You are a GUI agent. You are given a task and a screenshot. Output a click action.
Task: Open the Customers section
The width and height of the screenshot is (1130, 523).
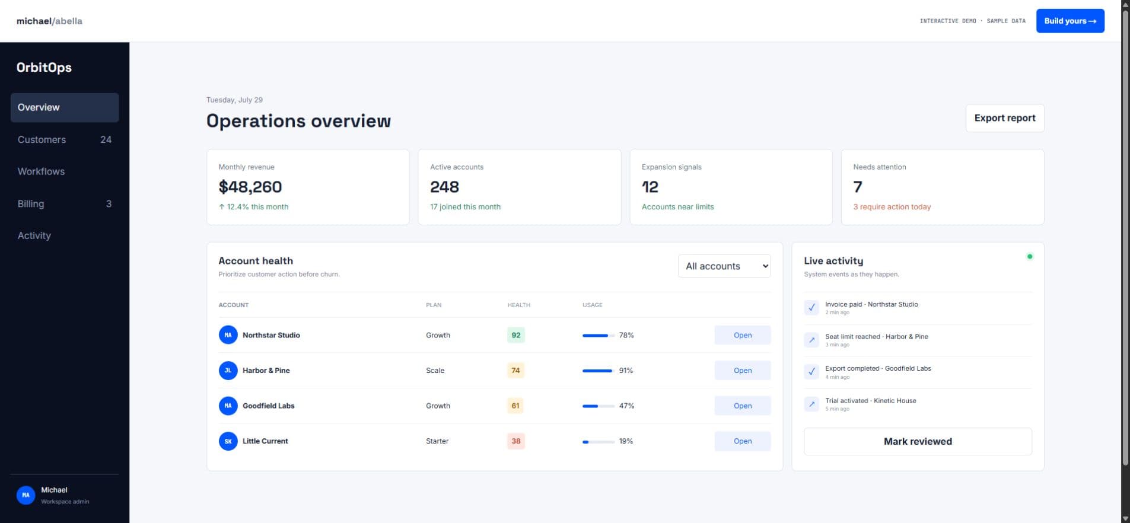coord(65,139)
